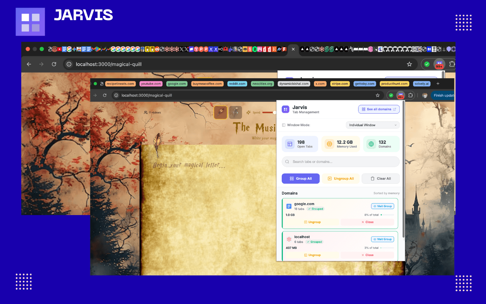486x304 pixels.
Task: Close the localhost domain tabs
Action: pyautogui.click(x=367, y=255)
